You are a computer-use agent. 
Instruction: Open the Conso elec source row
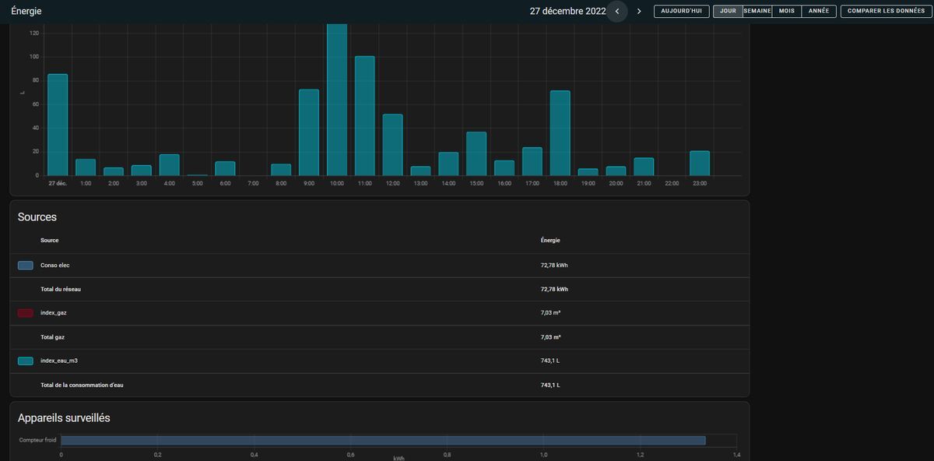pos(379,266)
